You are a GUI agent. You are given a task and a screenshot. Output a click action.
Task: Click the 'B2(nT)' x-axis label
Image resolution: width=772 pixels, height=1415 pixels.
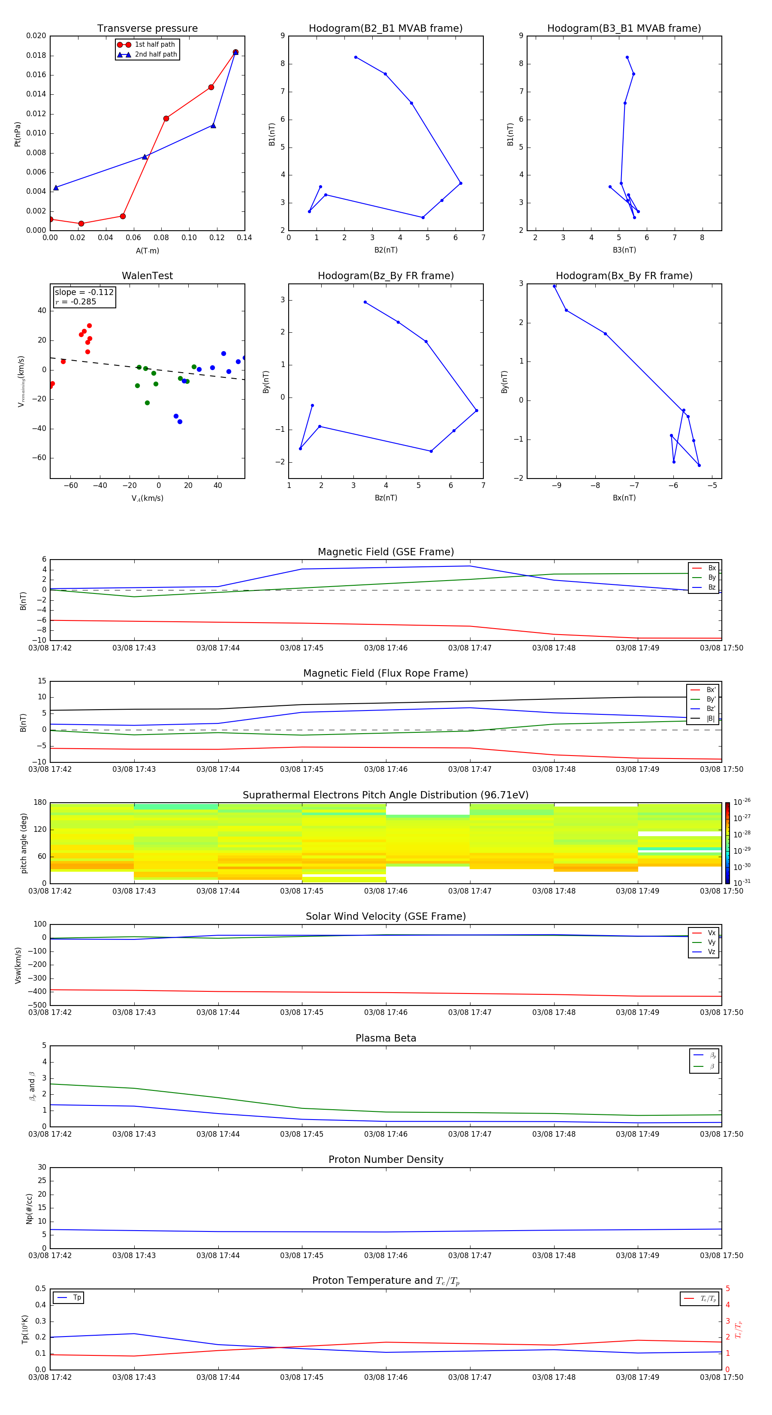[x=386, y=250]
